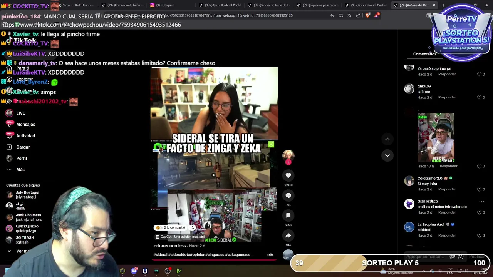Open Discord from the Windows taskbar

[134, 271]
